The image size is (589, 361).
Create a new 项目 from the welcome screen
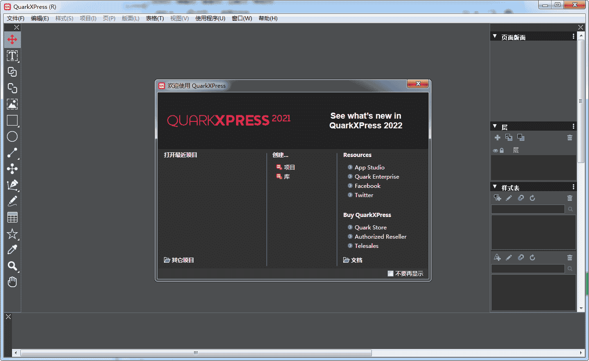click(x=290, y=167)
